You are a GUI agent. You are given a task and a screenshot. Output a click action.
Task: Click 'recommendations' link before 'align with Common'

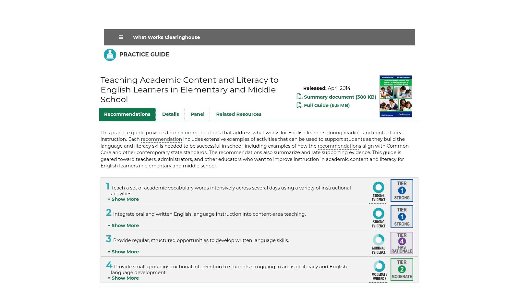338,146
